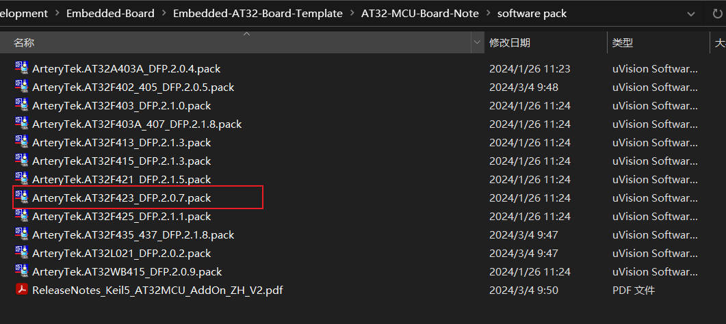
Task: Open the address bar history dropdown
Action: click(691, 14)
